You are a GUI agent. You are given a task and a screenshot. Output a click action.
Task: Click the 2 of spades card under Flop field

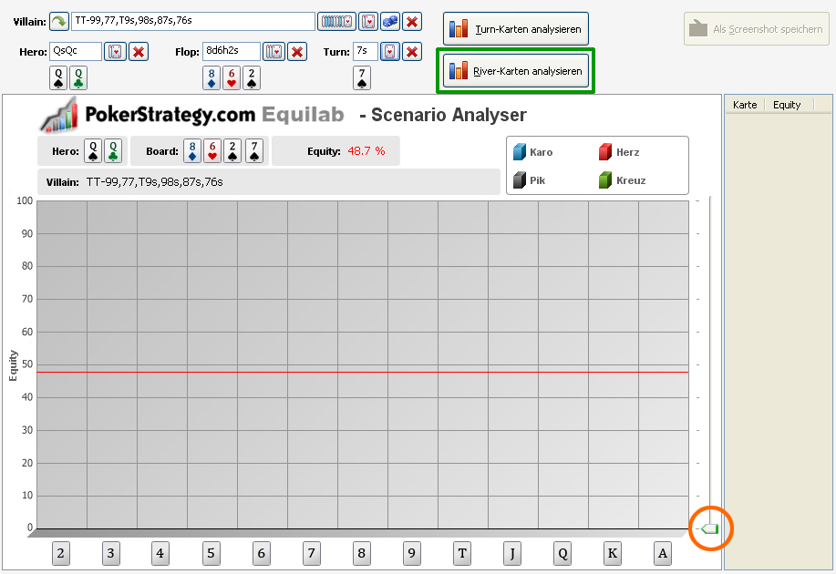click(252, 77)
